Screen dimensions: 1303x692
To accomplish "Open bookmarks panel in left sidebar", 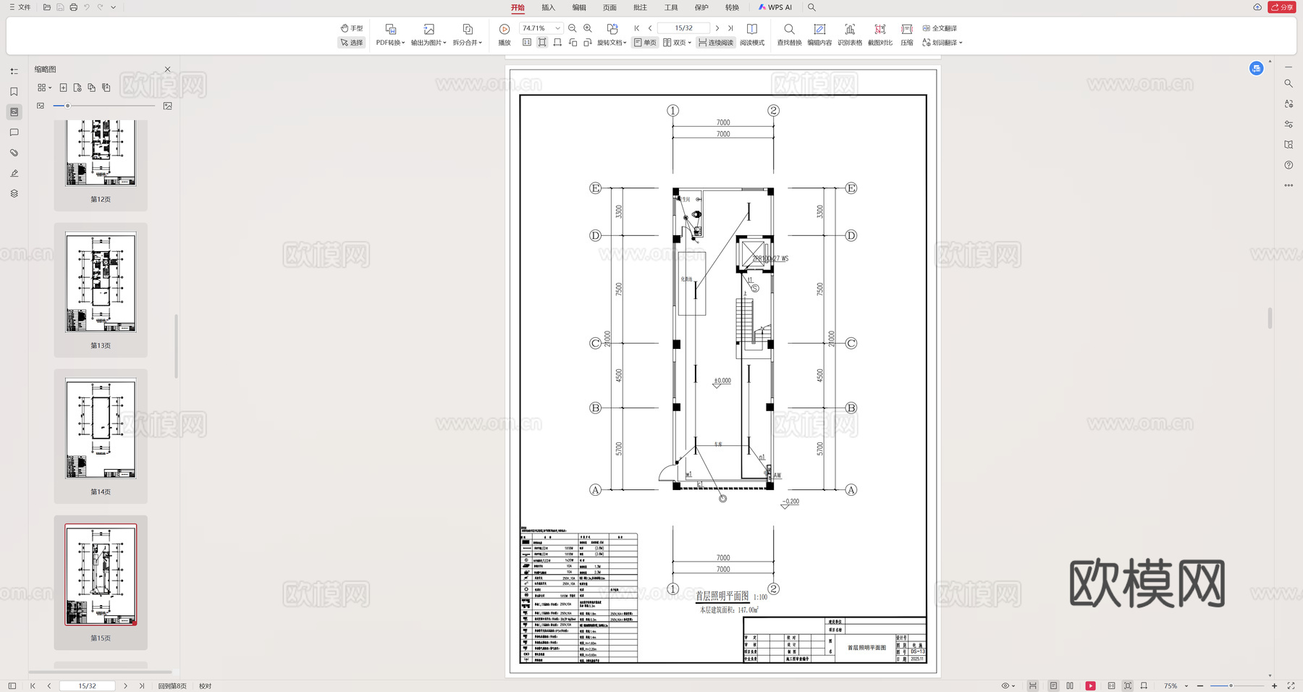I will [14, 92].
